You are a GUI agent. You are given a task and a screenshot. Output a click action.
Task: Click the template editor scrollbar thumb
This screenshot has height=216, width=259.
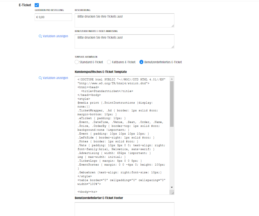[172, 104]
